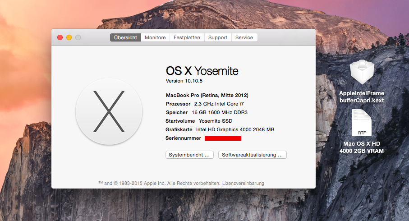The image size is (409, 221).
Task: Click the Version 10.10.5 text
Action: [x=184, y=81]
